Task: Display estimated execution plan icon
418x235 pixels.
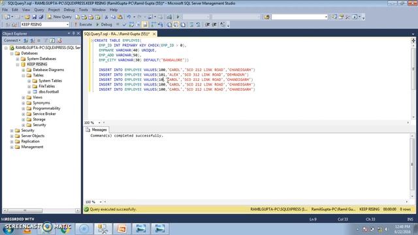Action: point(131,24)
